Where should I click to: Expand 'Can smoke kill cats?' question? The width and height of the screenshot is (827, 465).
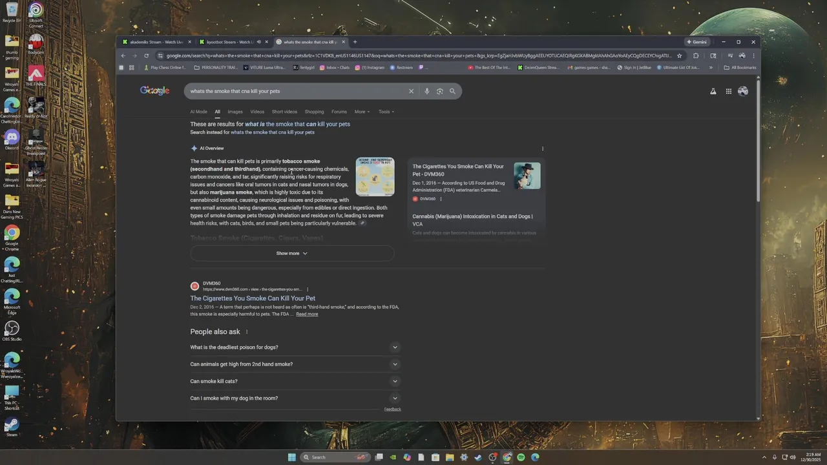pyautogui.click(x=295, y=381)
